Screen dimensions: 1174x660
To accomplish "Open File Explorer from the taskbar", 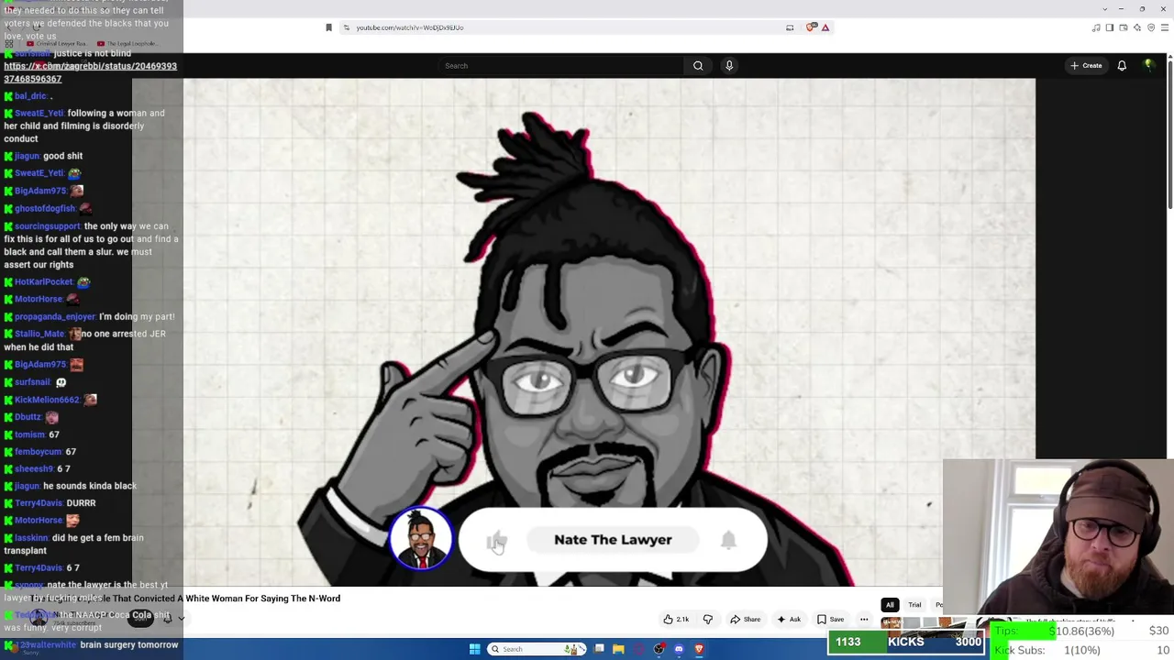I will tap(618, 649).
